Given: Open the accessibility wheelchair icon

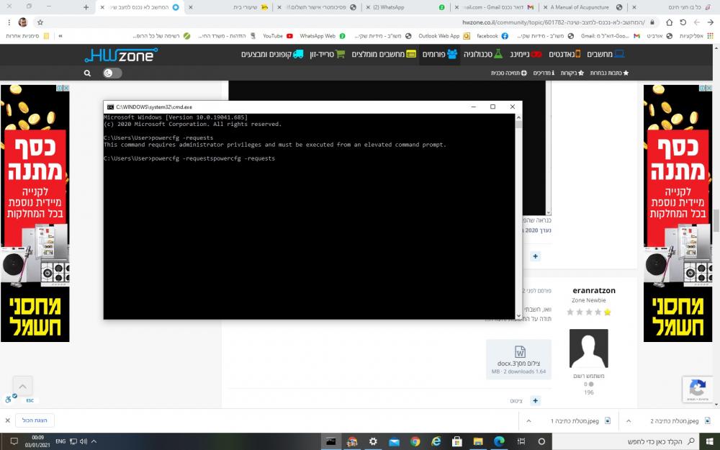Looking at the screenshot, I should coord(10,399).
